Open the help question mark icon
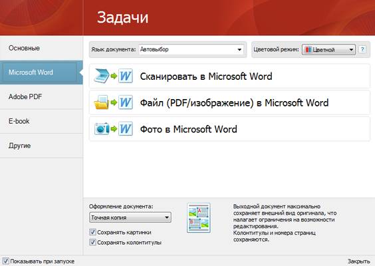This screenshot has height=266, width=375. pos(362,49)
